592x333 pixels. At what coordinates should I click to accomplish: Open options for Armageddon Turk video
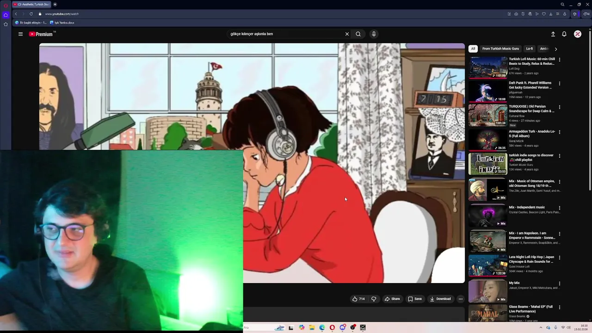[560, 132]
